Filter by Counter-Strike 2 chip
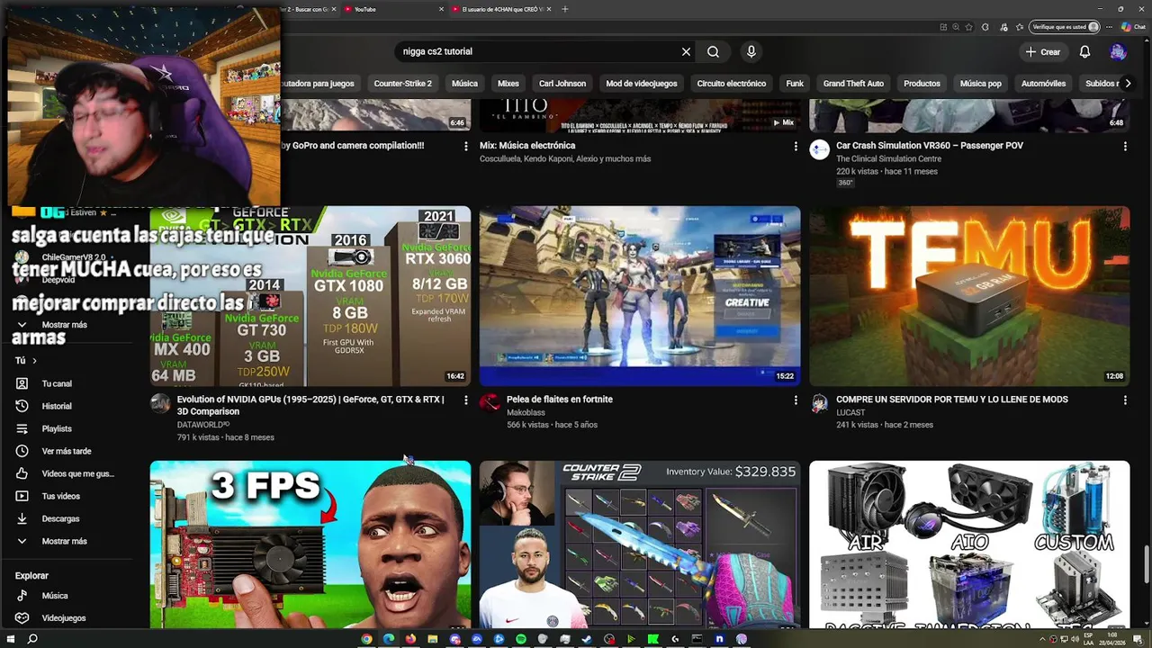 click(402, 84)
